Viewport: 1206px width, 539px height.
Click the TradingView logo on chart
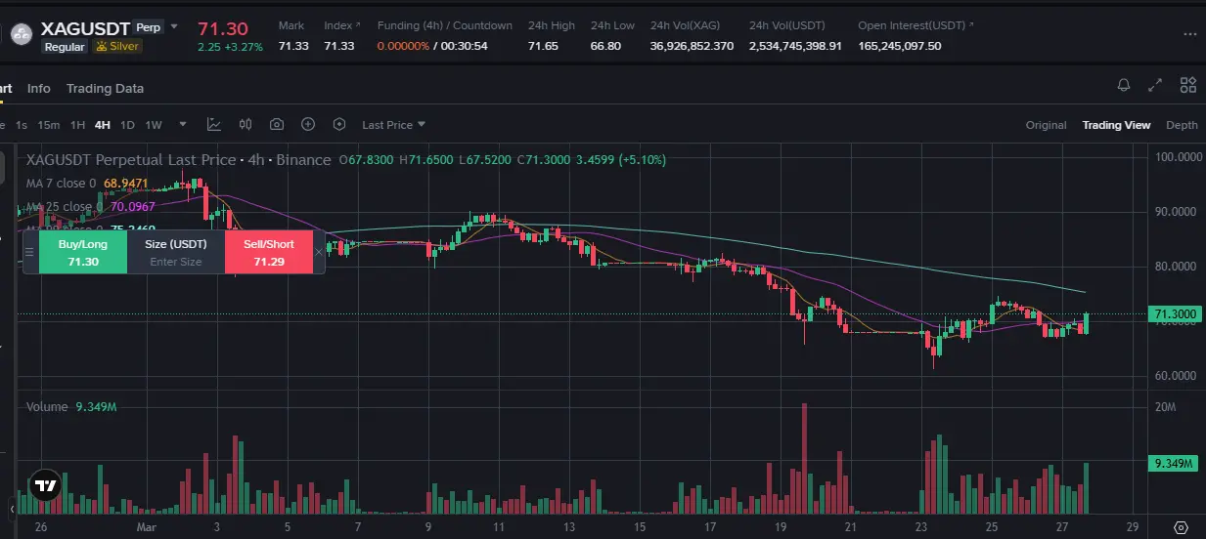pyautogui.click(x=44, y=484)
